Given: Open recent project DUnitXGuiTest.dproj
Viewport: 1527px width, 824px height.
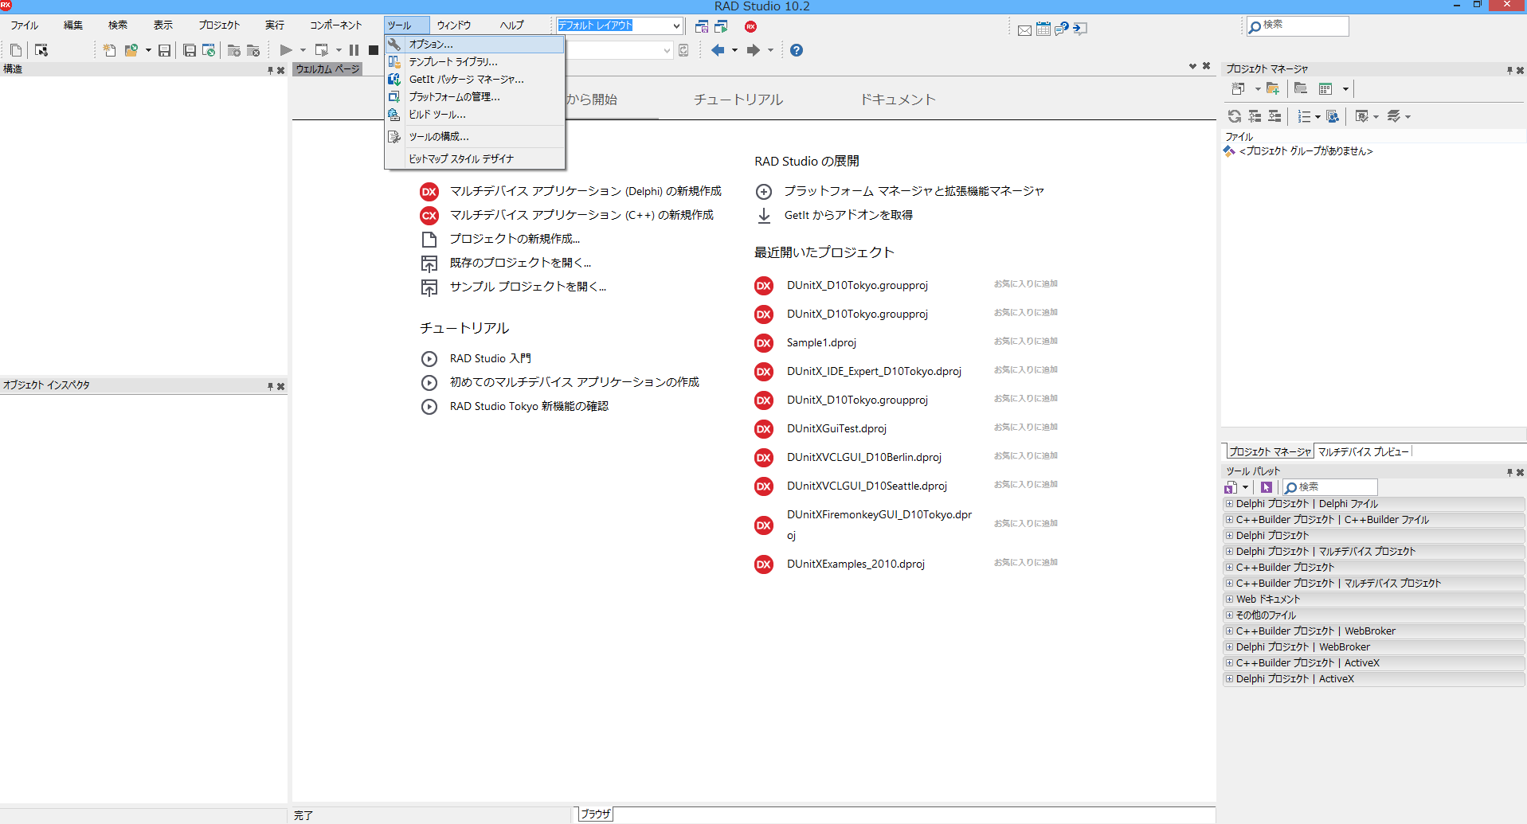Looking at the screenshot, I should tap(836, 428).
